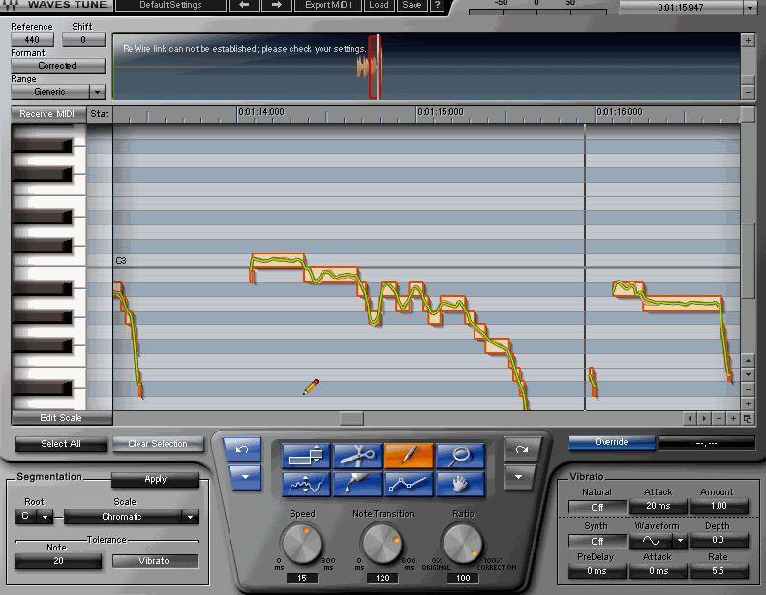Click Load in top bar
Screen dimensions: 766x595
click(x=379, y=5)
